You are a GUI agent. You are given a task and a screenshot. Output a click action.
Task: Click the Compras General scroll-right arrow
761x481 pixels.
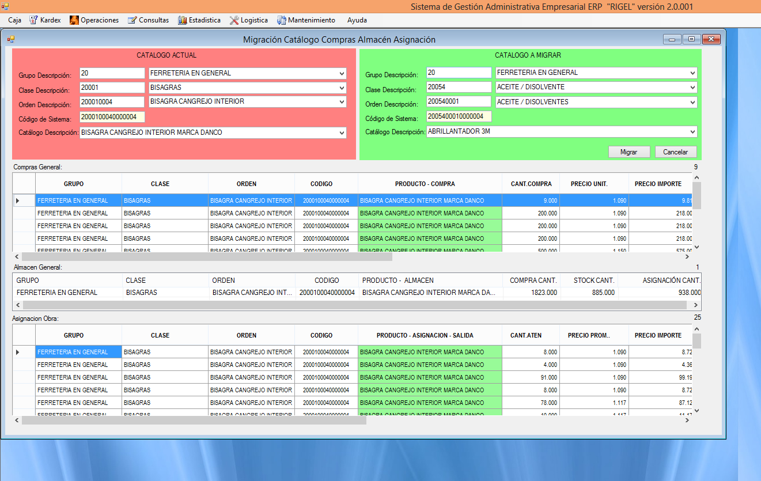click(x=687, y=257)
